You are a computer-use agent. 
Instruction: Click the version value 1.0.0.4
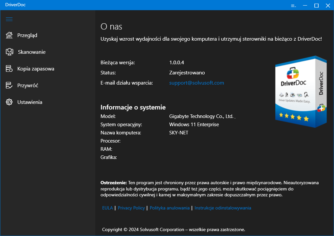[176, 63]
